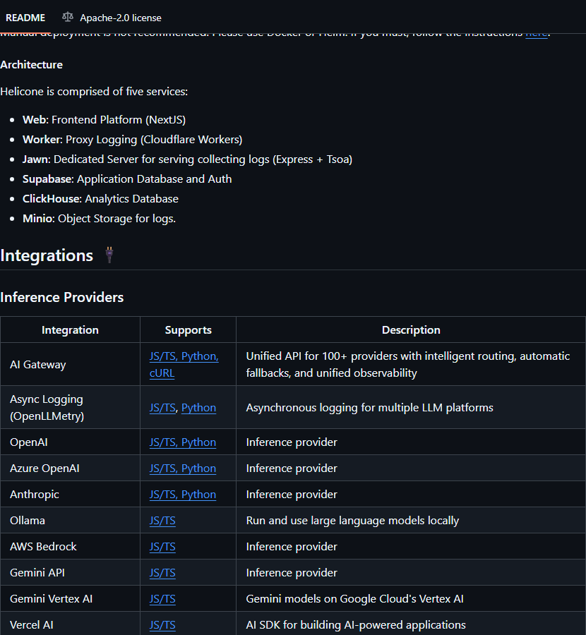Click "Run and use large language models locally"
The height and width of the screenshot is (635, 586).
(352, 521)
